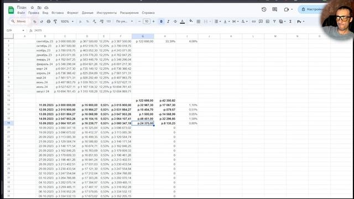The image size is (354, 199).
Task: Insert a chart
Action: pyautogui.click(x=268, y=22)
